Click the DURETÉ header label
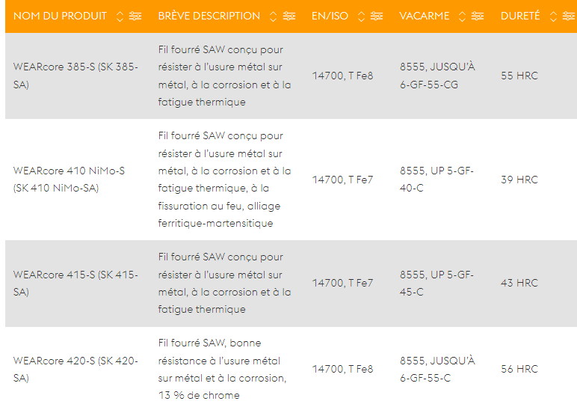 coord(520,16)
